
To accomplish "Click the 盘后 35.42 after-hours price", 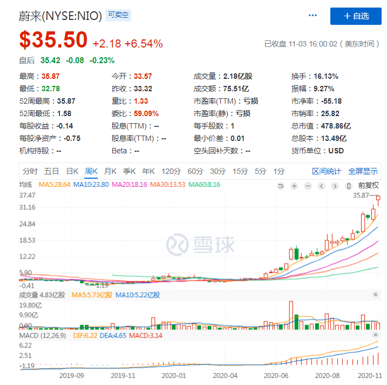I will tap(50, 60).
